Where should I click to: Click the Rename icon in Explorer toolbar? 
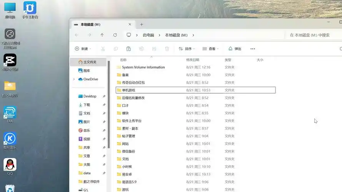141,49
